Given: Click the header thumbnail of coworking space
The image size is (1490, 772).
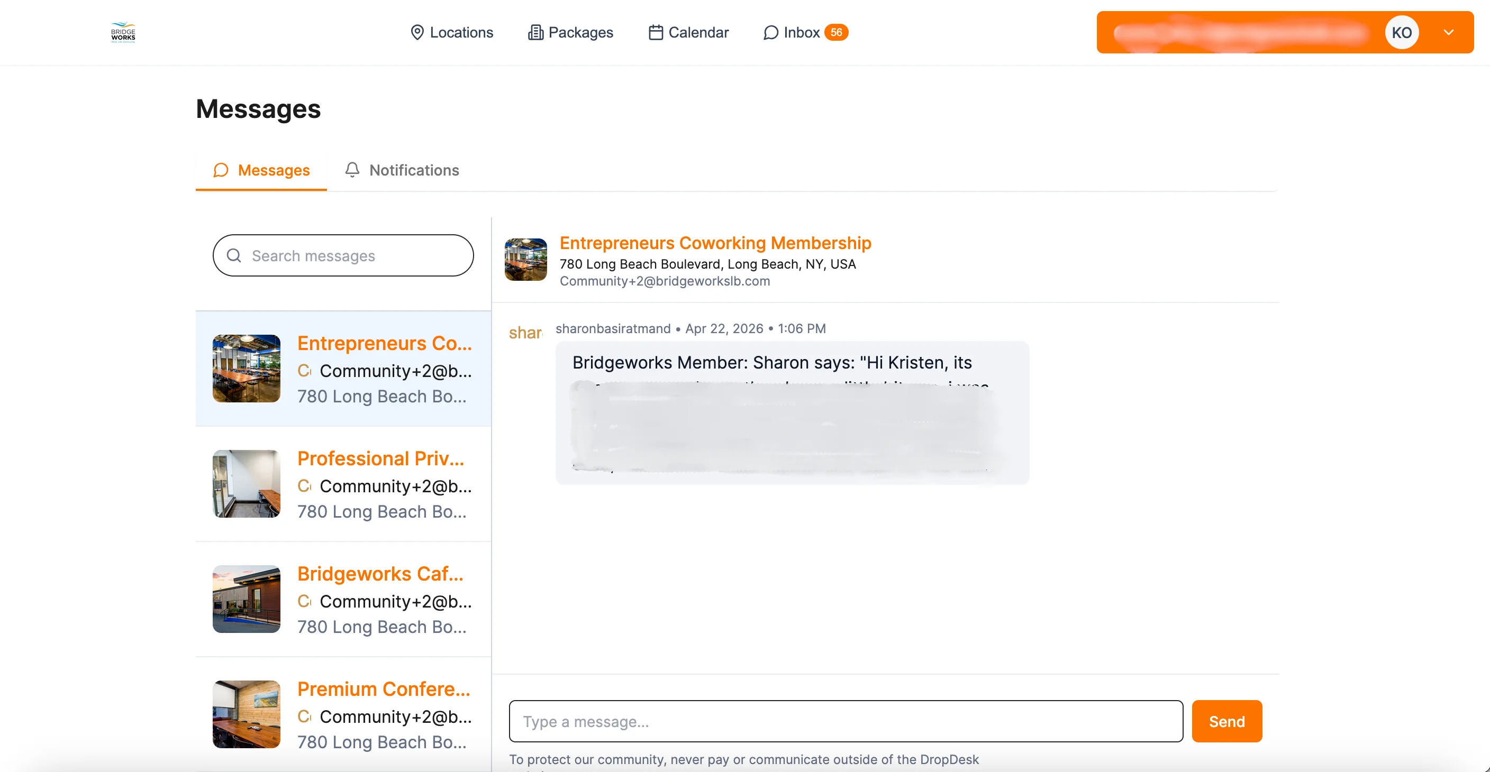Looking at the screenshot, I should 526,260.
